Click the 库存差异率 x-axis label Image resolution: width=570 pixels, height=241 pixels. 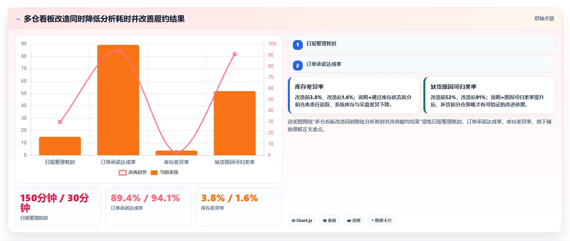coord(176,162)
